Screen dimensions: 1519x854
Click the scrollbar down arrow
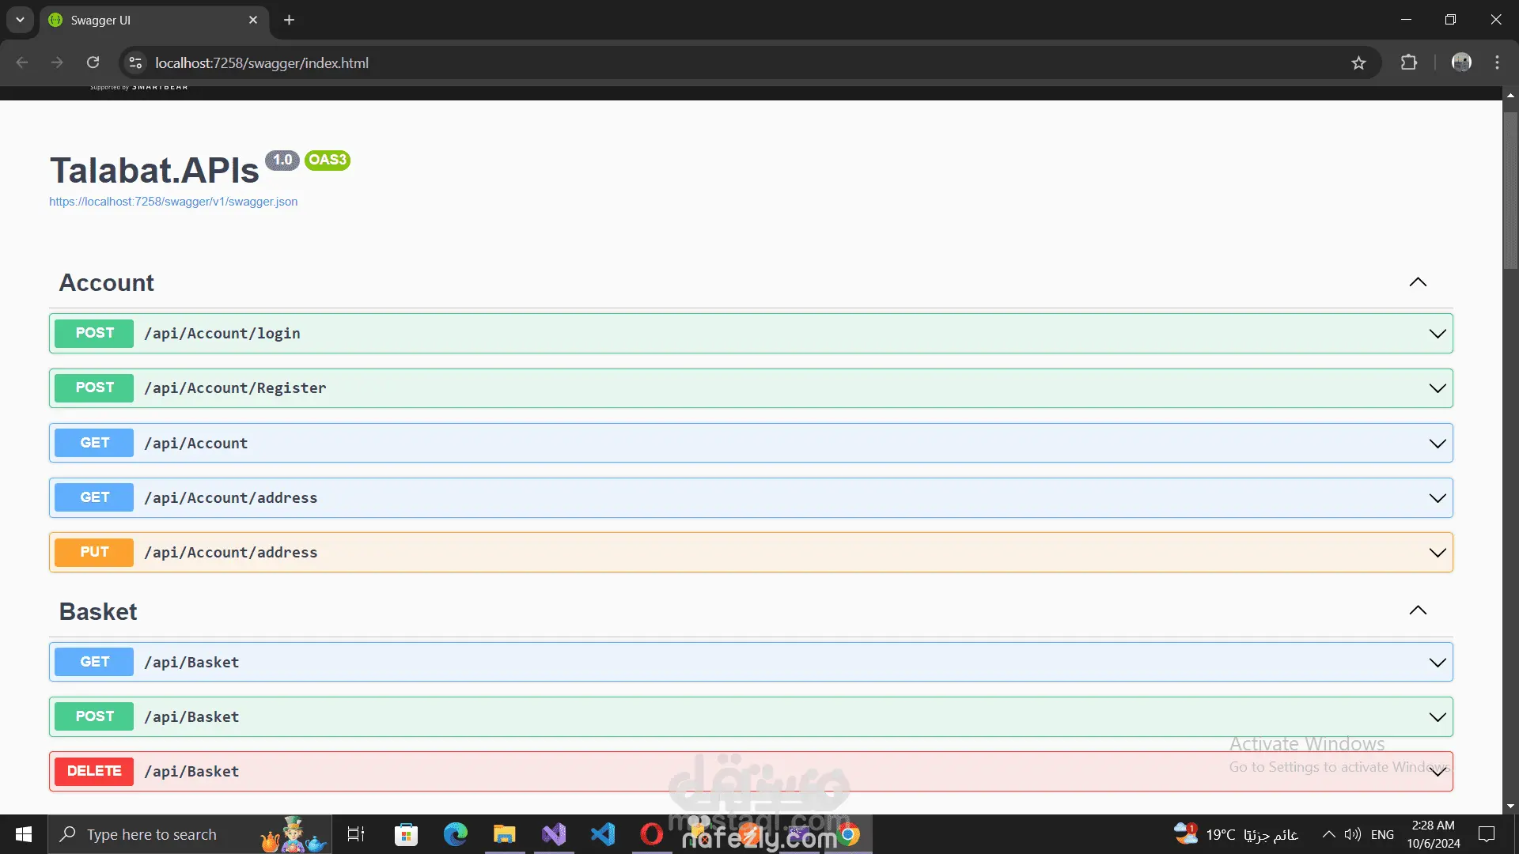coord(1510,807)
